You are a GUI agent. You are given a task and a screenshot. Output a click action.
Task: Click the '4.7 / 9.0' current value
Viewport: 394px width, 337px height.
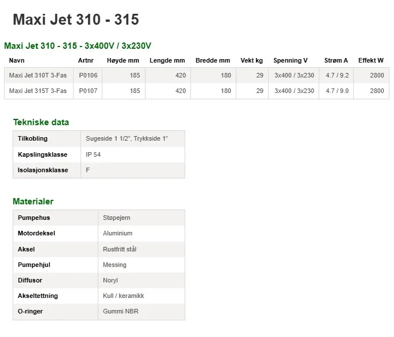tap(337, 91)
